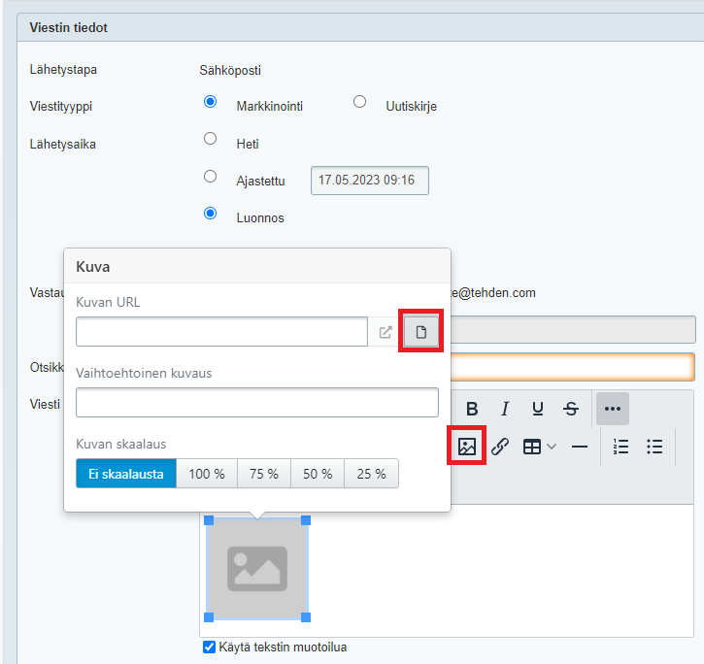Click the insert link icon
The width and height of the screenshot is (704, 664).
pyautogui.click(x=500, y=447)
